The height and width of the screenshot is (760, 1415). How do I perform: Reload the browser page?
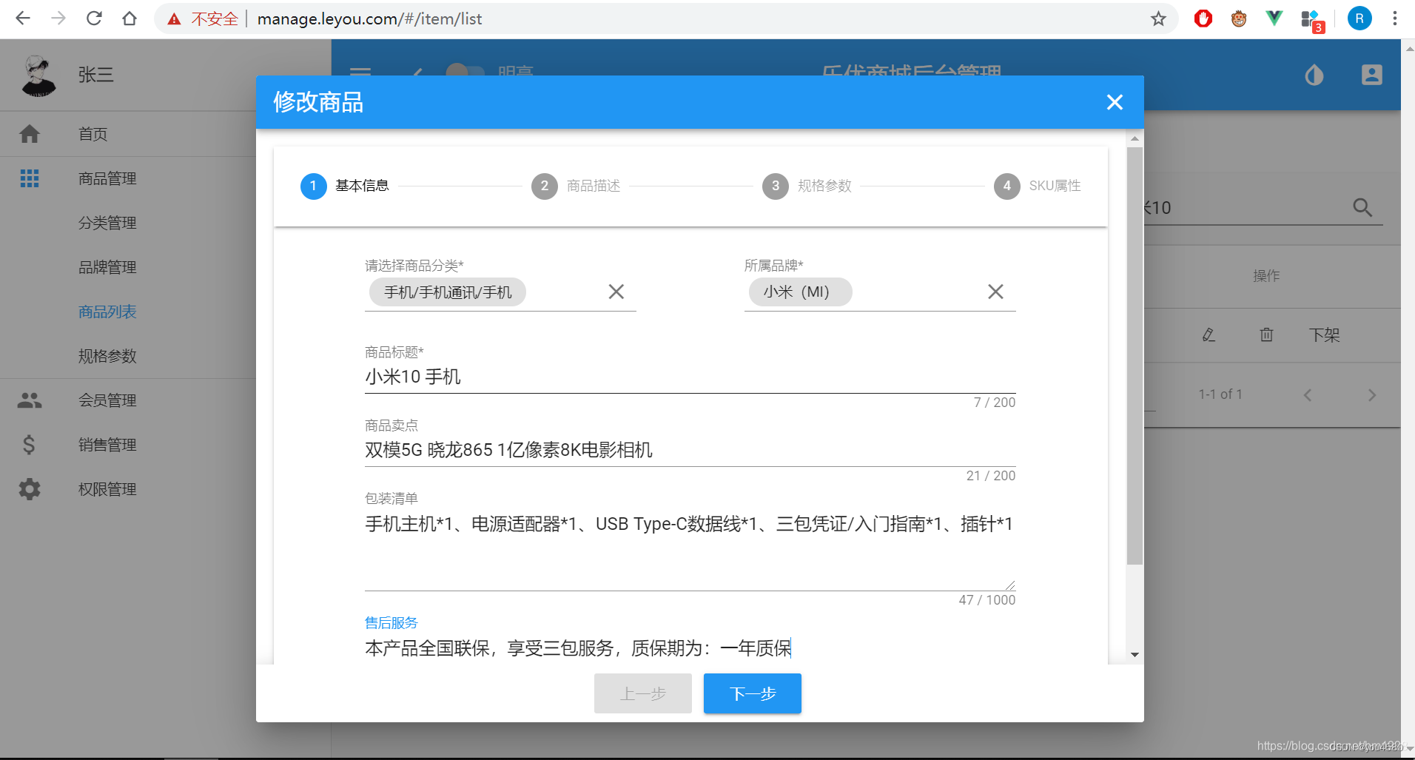94,19
